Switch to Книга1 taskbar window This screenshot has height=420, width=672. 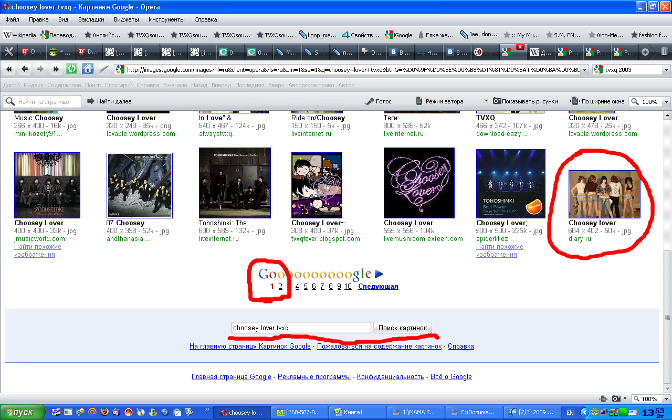coord(358,413)
